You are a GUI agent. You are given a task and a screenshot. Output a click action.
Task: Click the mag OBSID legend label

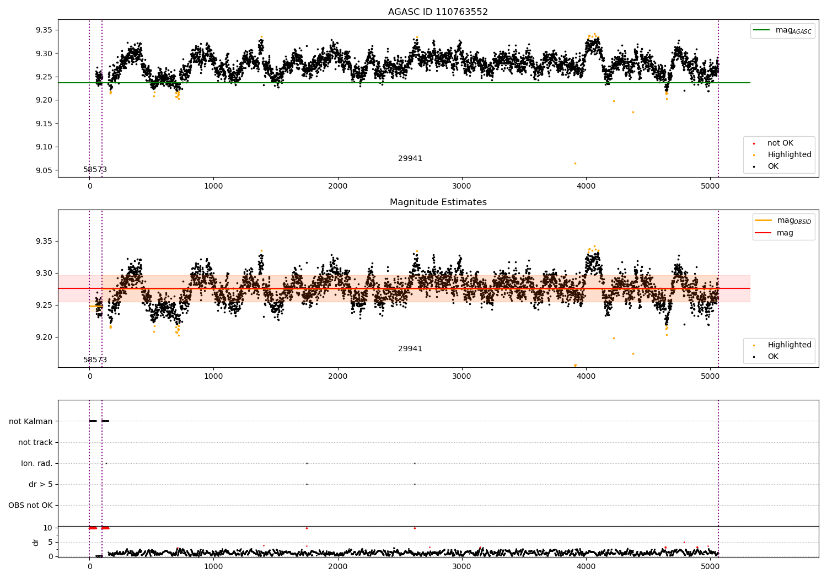click(x=794, y=221)
